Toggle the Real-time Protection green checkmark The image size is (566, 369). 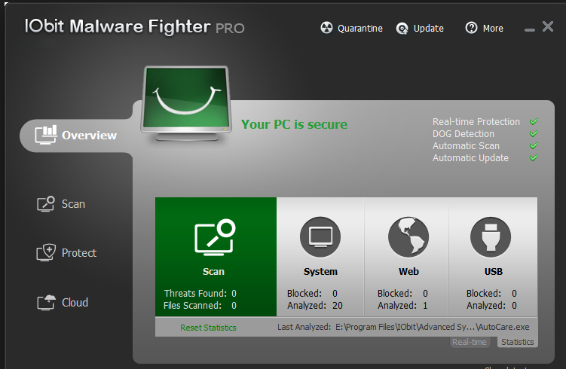(x=534, y=121)
